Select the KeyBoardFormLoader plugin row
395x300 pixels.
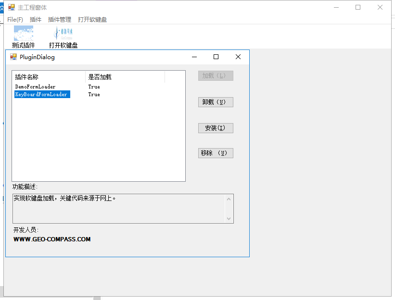pyautogui.click(x=41, y=95)
